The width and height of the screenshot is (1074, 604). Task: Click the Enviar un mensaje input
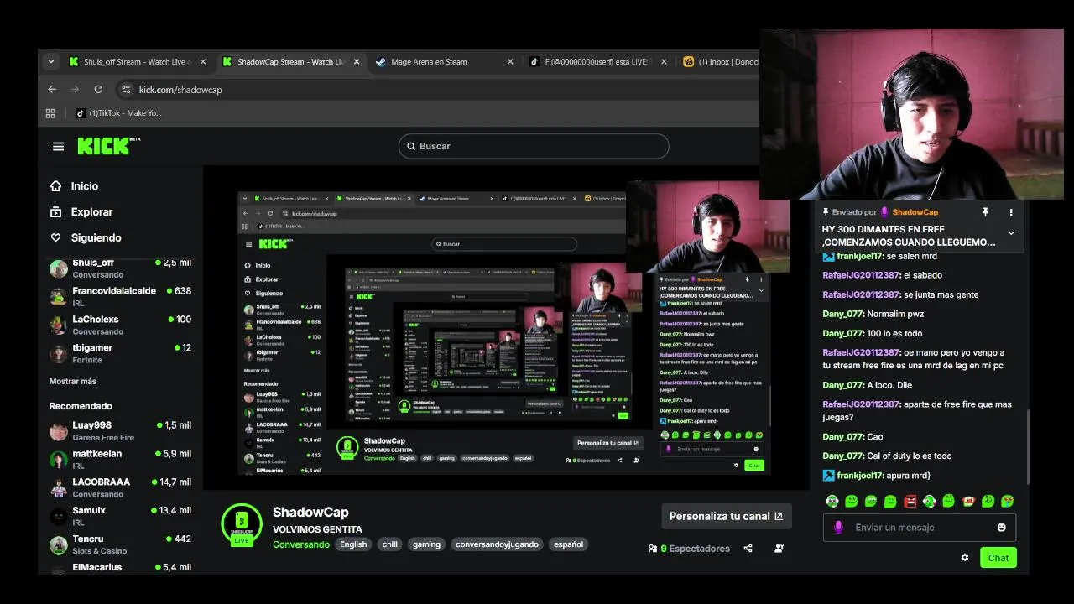click(x=920, y=528)
